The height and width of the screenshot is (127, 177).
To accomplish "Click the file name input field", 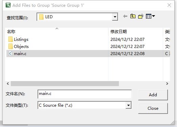I will [x=85, y=94].
